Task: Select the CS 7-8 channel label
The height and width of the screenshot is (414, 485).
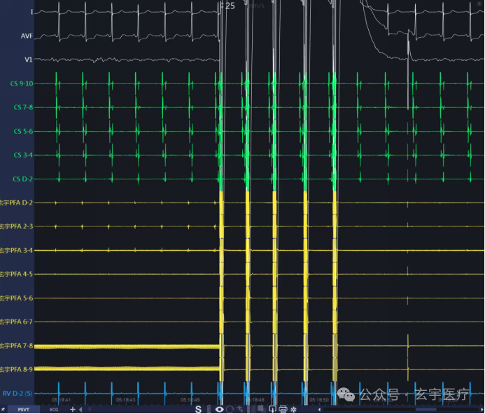Action: click(23, 107)
